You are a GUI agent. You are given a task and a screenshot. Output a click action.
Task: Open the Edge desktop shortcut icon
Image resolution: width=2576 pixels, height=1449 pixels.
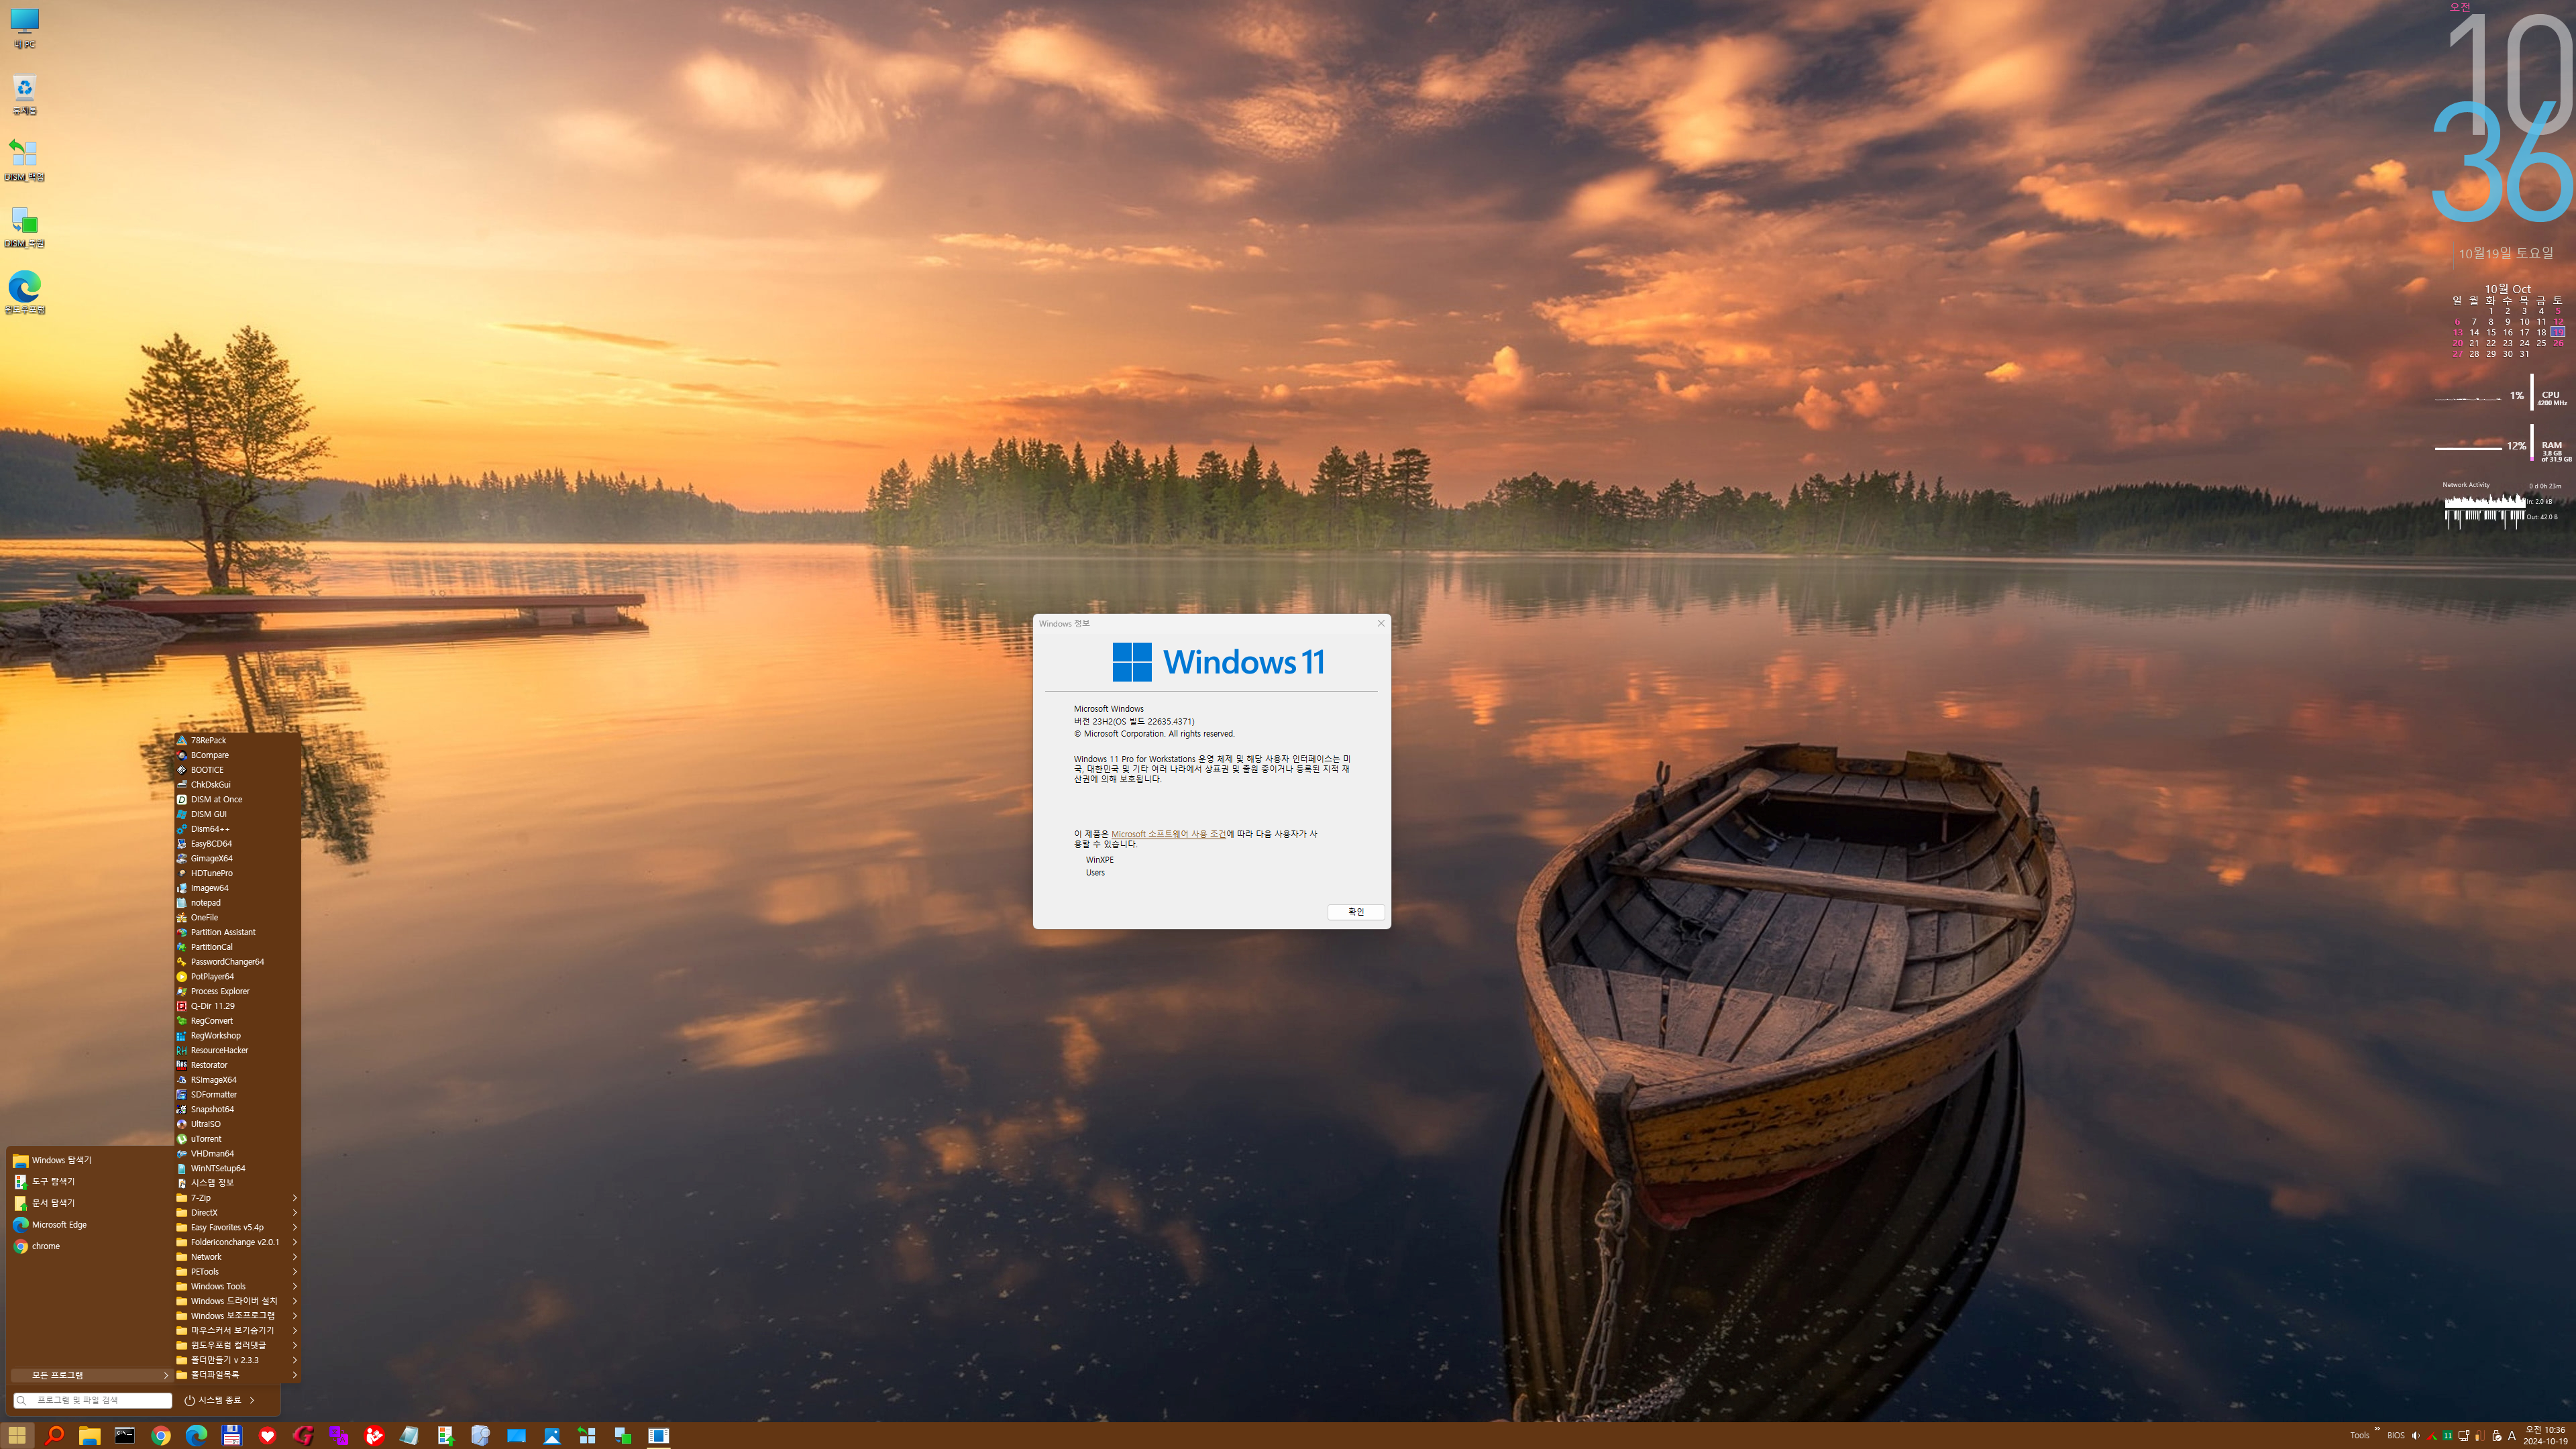(24, 292)
